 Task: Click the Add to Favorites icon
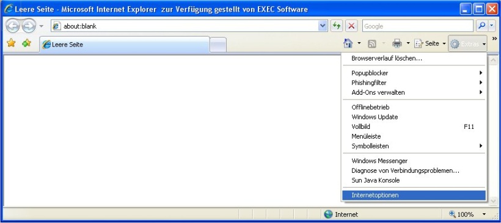(26, 43)
